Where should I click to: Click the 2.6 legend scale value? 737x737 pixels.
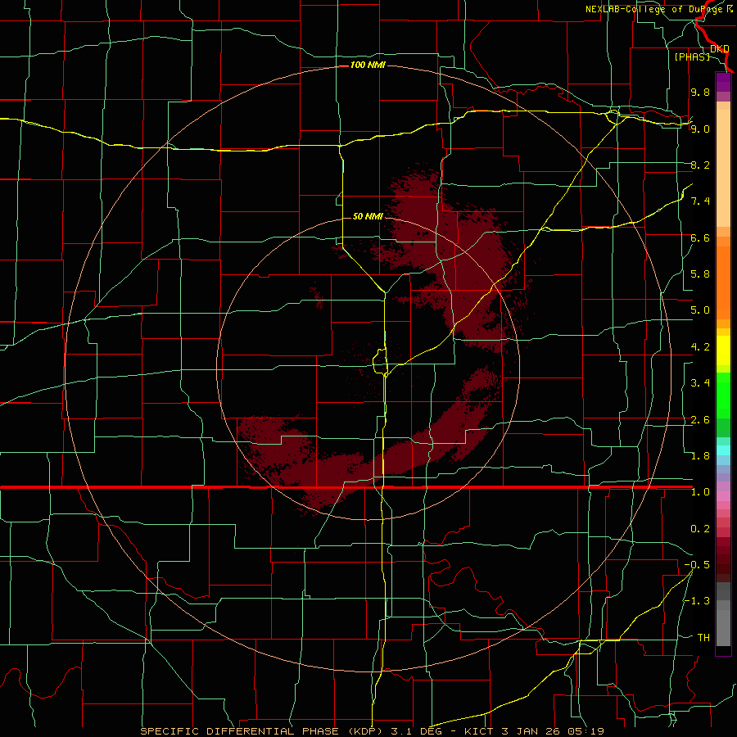tap(700, 420)
